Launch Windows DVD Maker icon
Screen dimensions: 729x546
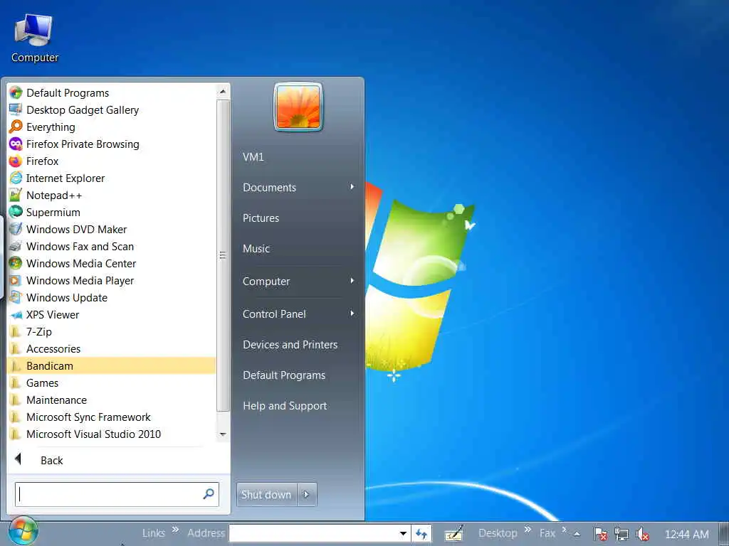point(16,230)
